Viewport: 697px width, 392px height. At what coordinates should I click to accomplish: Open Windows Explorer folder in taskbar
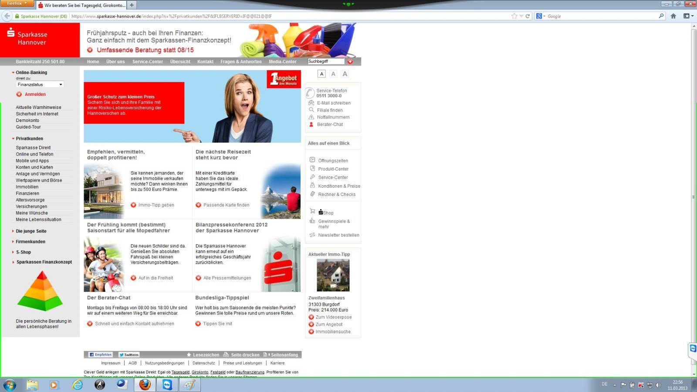coord(32,385)
